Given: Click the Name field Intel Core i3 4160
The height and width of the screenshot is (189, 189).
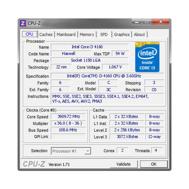Looking at the screenshot, I should coord(90,47).
